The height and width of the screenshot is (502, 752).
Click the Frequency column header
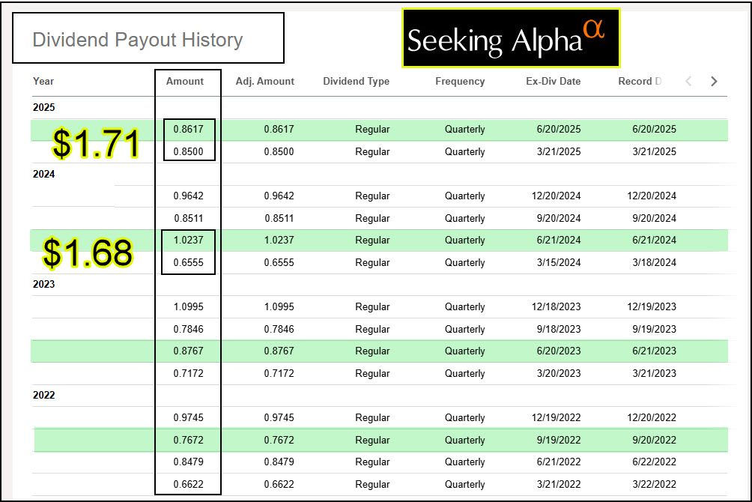(x=460, y=82)
